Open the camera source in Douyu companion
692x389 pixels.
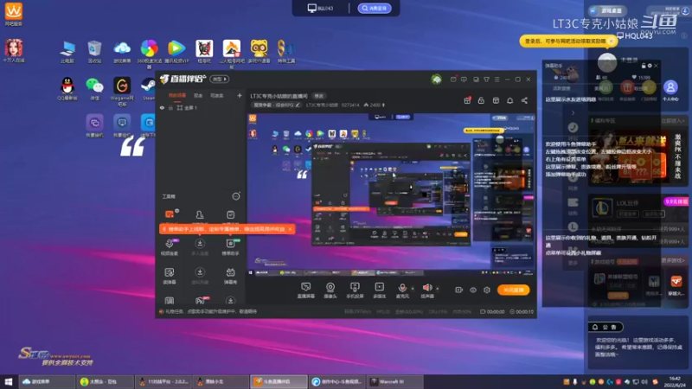tap(330, 290)
